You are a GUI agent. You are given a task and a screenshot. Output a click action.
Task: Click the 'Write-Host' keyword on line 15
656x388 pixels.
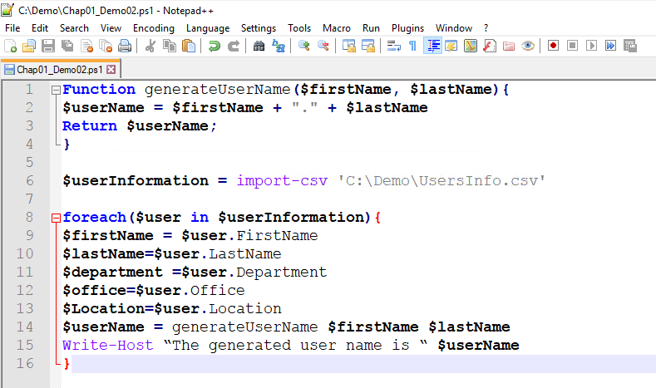[108, 346]
